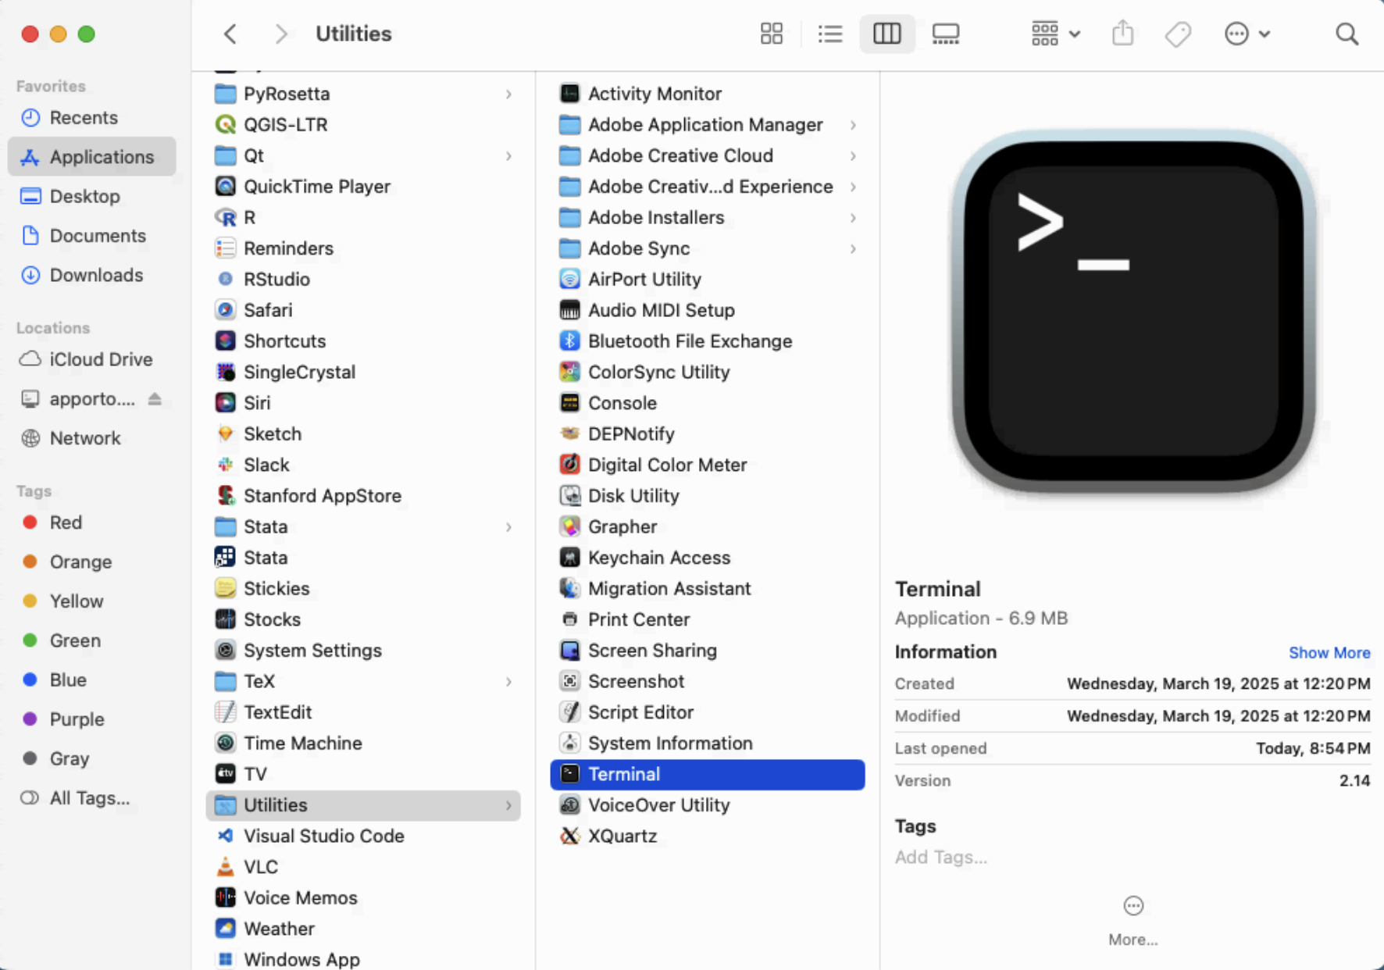
Task: Open the group-by dropdown arrow
Action: (1075, 34)
